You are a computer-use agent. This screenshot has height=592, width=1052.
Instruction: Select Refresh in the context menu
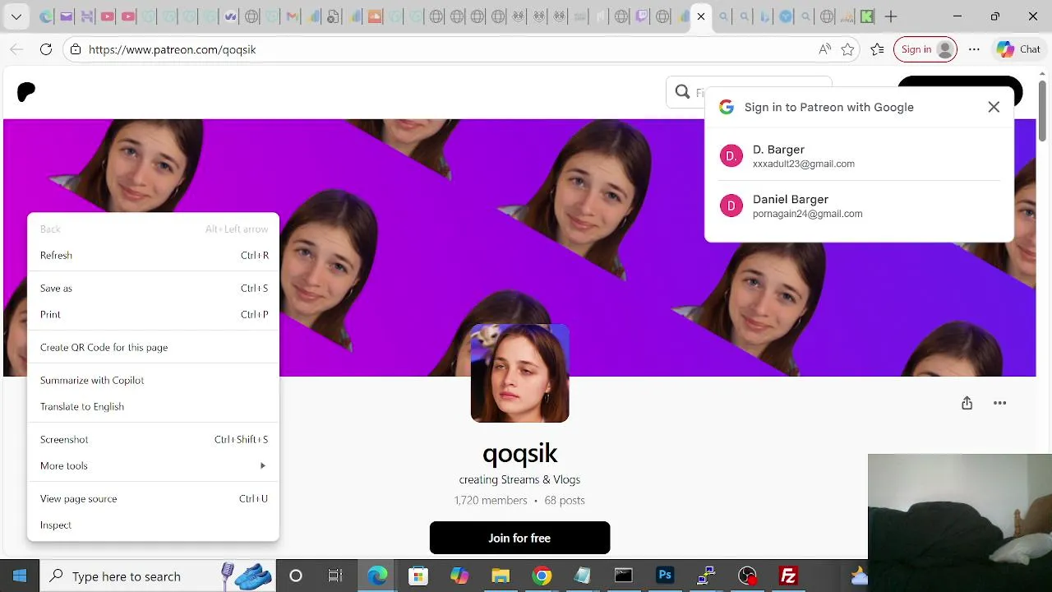pyautogui.click(x=153, y=255)
